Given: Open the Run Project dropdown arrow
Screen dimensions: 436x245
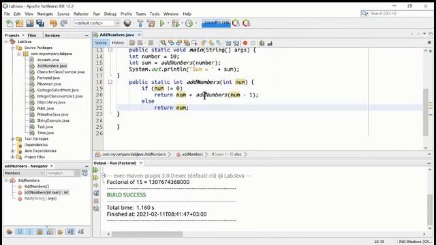Looking at the screenshot, I should pos(168,23).
